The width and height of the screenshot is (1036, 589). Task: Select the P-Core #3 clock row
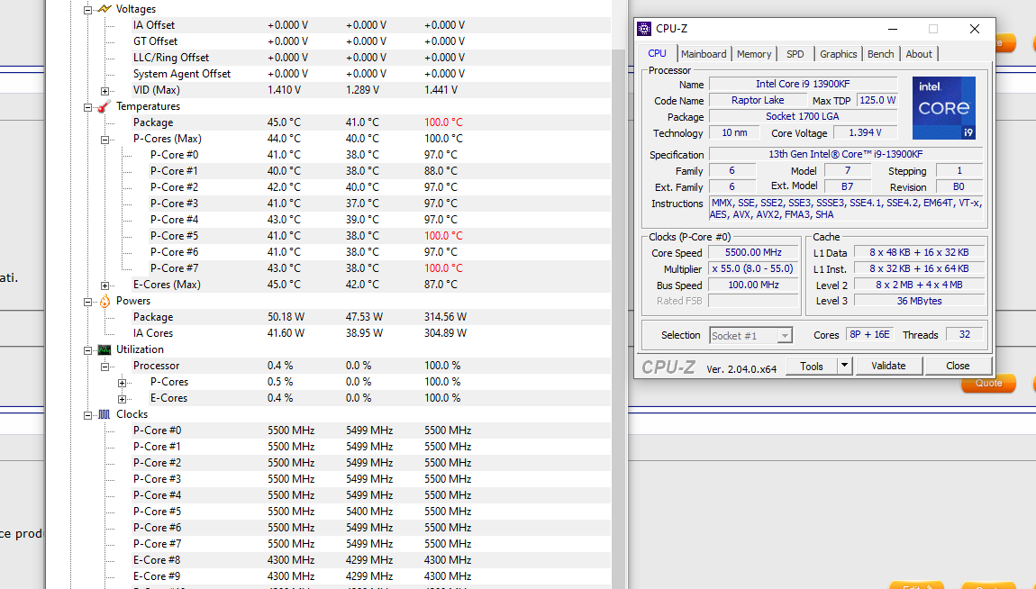371,479
